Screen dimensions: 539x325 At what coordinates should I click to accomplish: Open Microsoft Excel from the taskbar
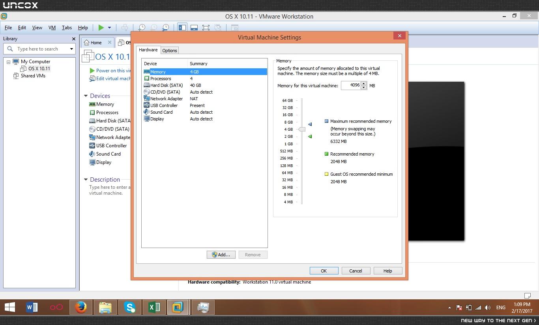pos(154,307)
